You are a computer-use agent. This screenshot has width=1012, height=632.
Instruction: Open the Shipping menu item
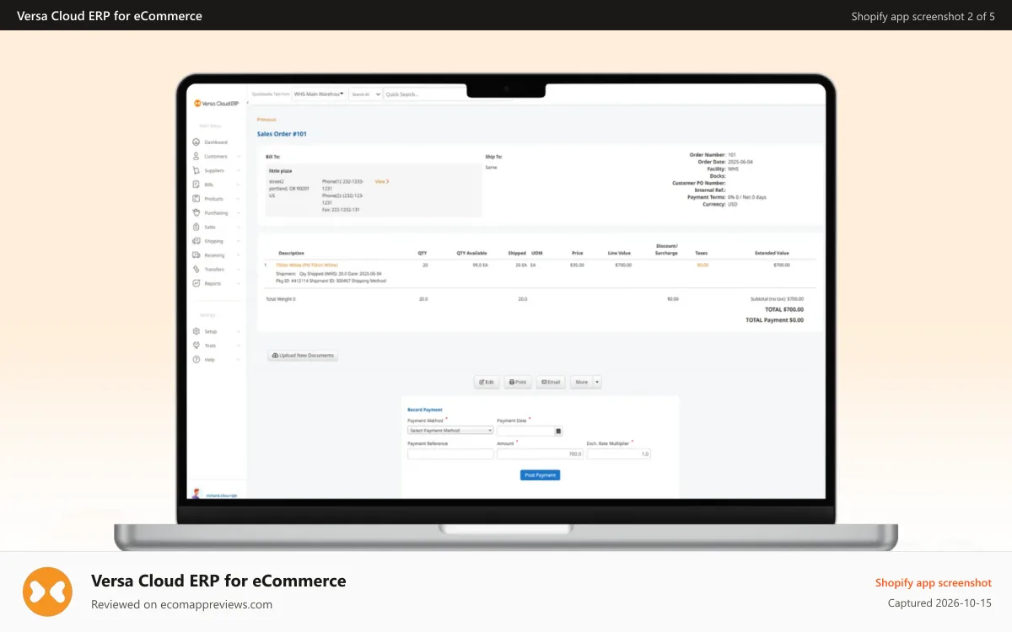coord(213,241)
